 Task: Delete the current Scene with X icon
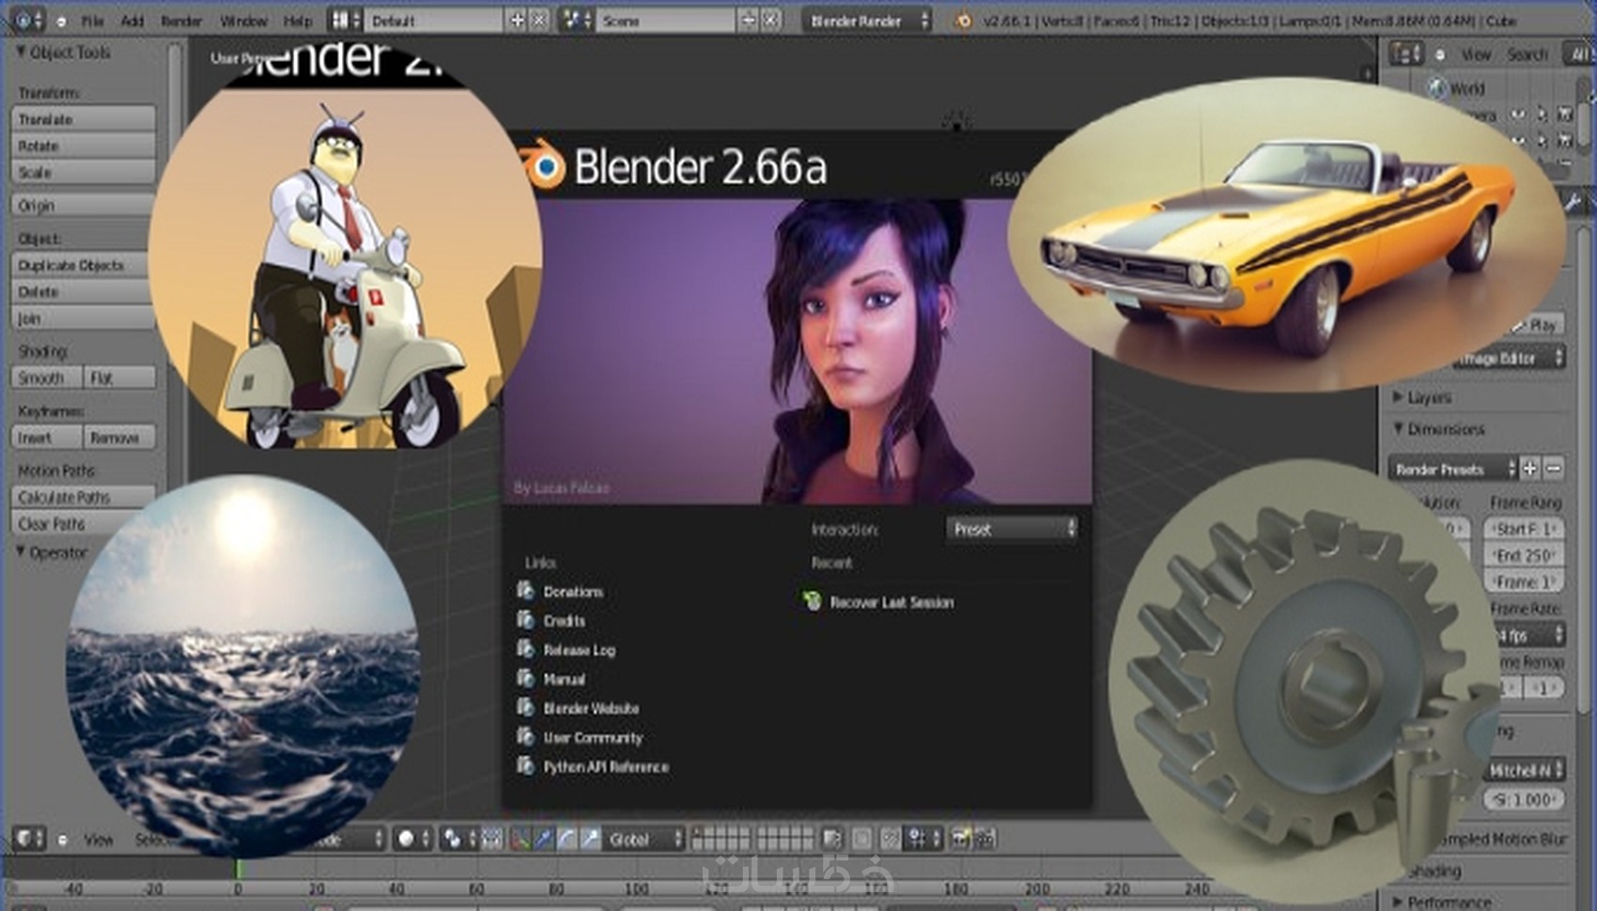[x=769, y=20]
